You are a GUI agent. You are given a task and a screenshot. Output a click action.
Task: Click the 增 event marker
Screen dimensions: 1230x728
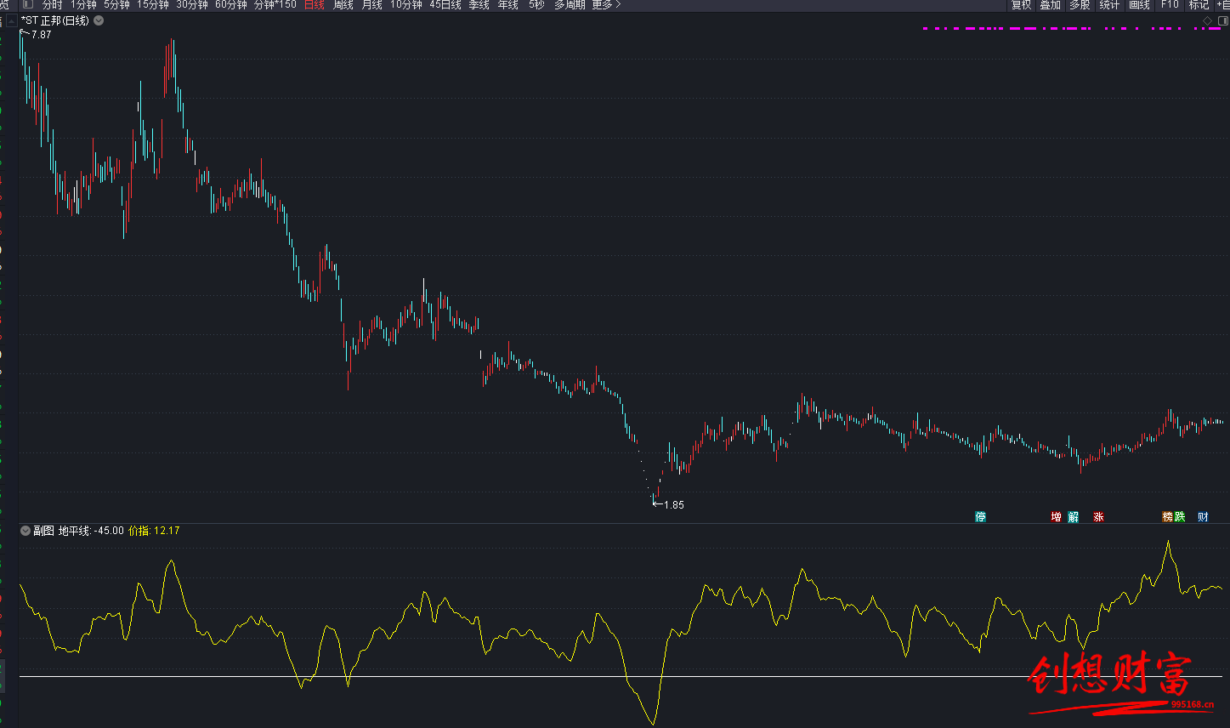point(1056,516)
